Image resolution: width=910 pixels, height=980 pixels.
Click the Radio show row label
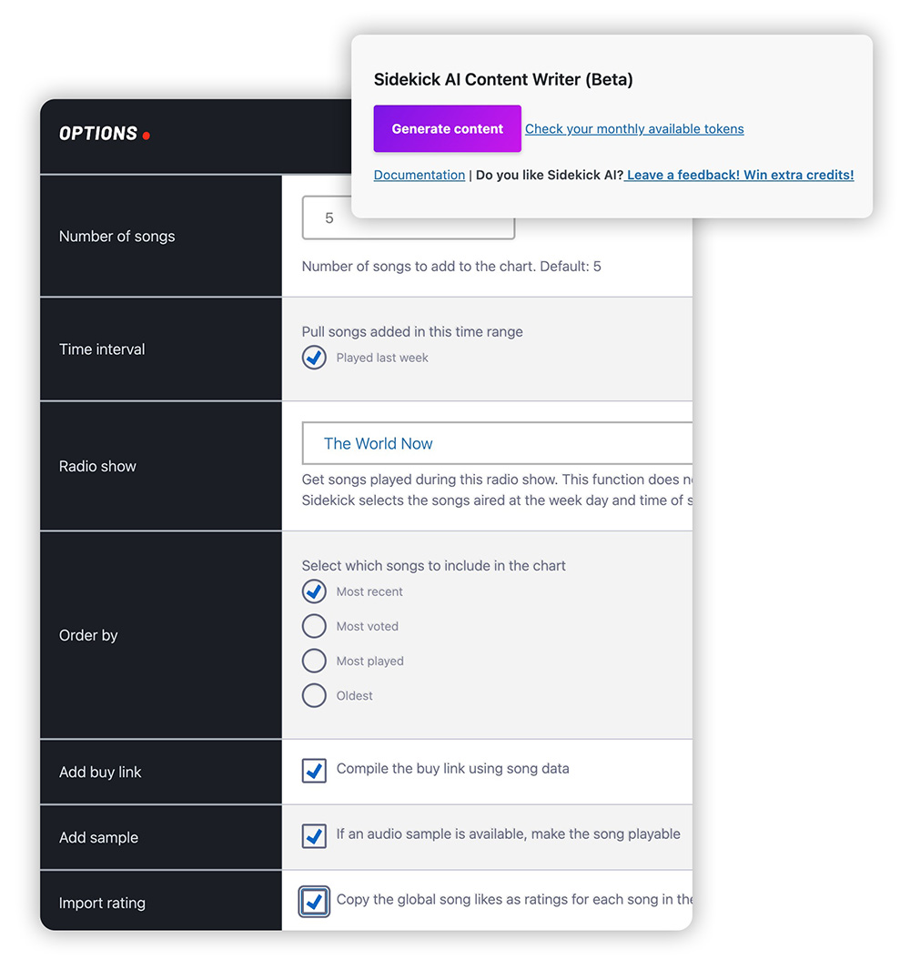(x=97, y=466)
